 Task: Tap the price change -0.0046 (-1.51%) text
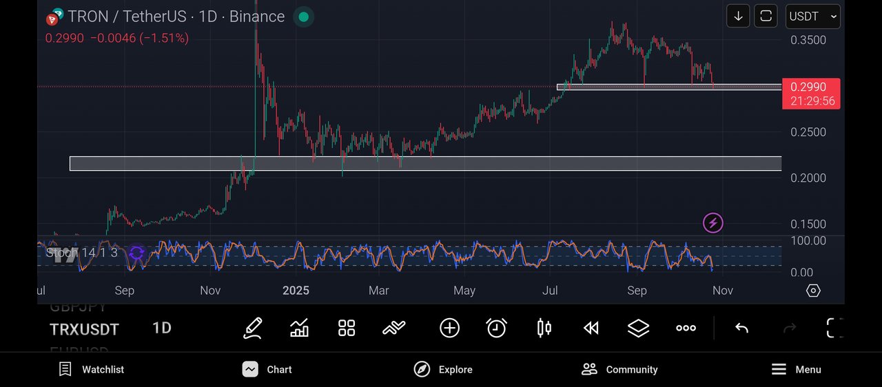click(140, 39)
